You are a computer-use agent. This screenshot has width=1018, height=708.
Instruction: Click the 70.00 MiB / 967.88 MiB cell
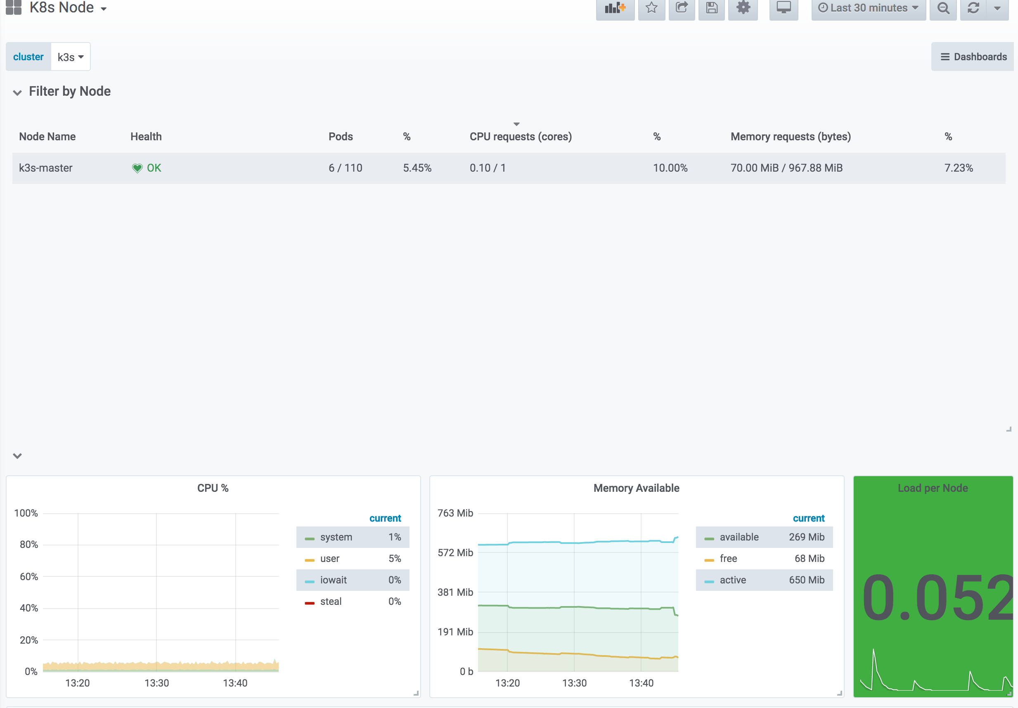(x=786, y=168)
